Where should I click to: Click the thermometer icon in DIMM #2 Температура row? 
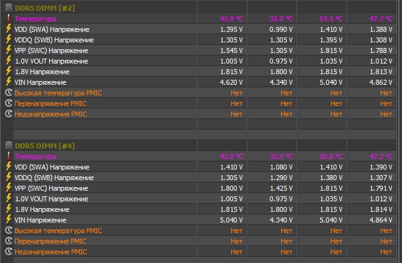pyautogui.click(x=8, y=19)
